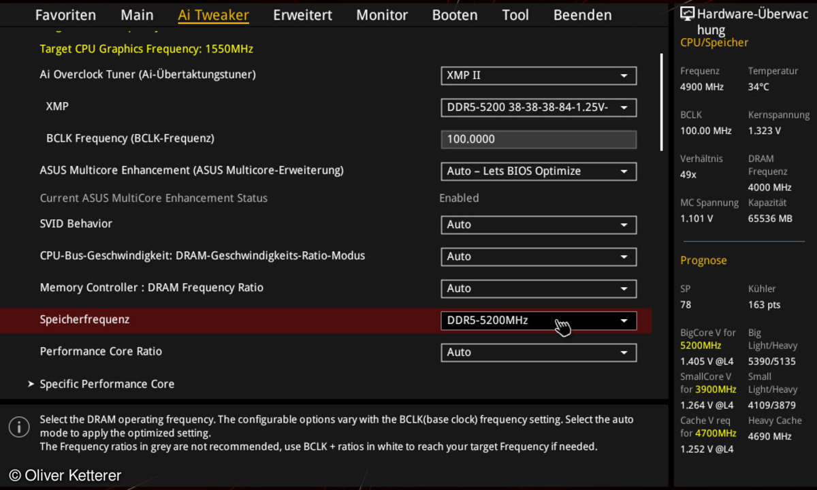Open the Tool tab
The width and height of the screenshot is (817, 490).
(515, 15)
